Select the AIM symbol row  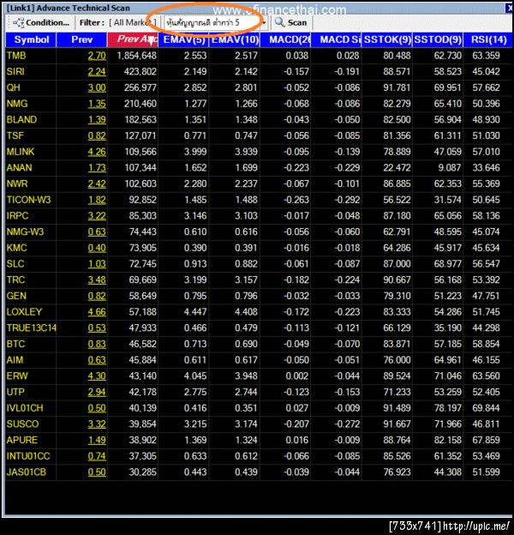coord(259,360)
